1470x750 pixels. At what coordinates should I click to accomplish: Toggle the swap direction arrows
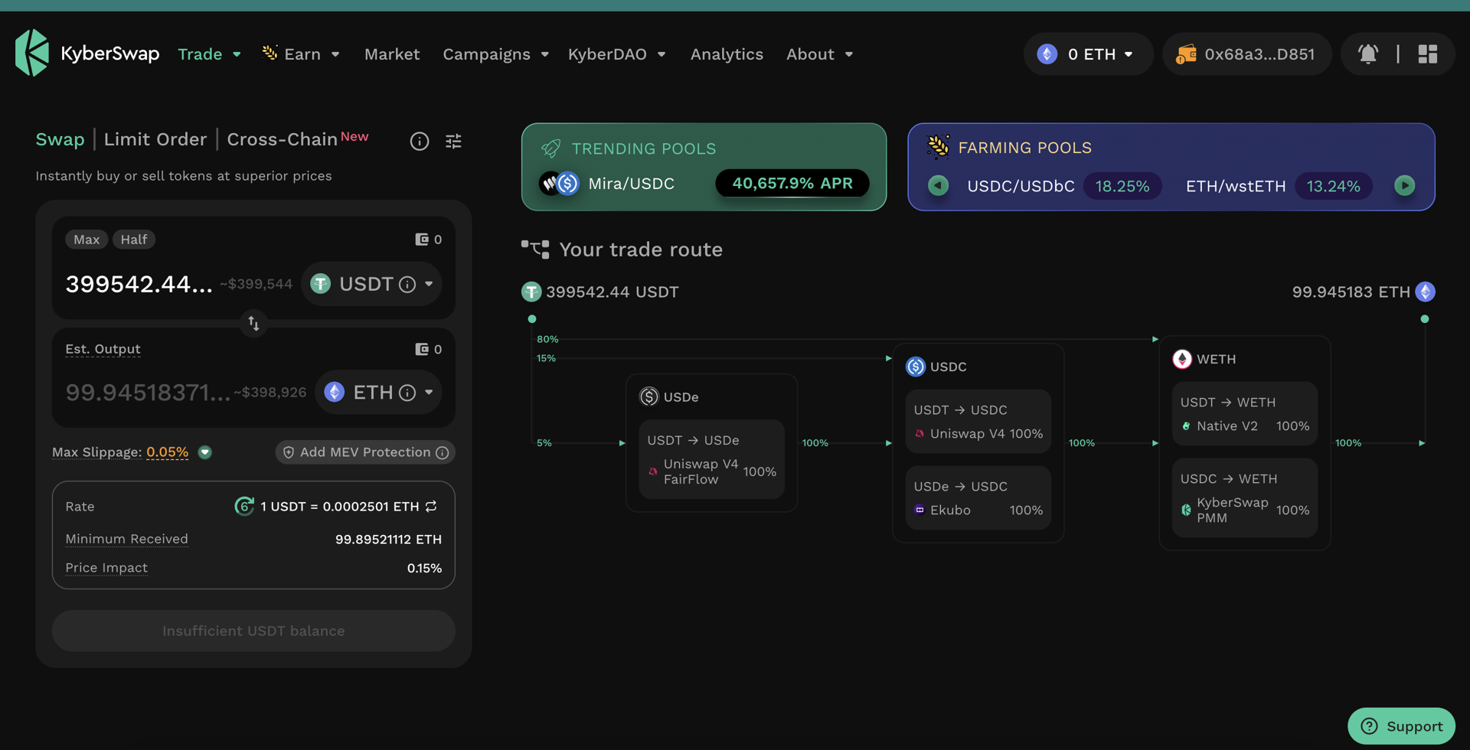253,323
